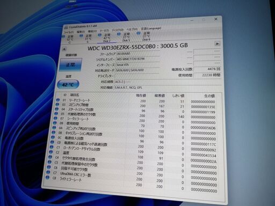275x206 pixels.
Task: Click the serial number field
Action: click(x=137, y=59)
